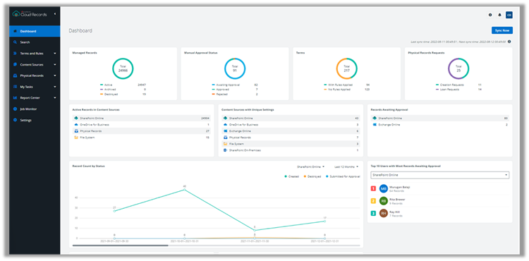The height and width of the screenshot is (261, 529).
Task: Expand the Report Center submenu arrow
Action: (54, 98)
